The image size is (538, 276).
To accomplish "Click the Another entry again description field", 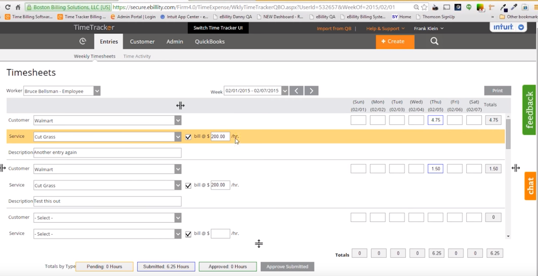I will coord(107,153).
